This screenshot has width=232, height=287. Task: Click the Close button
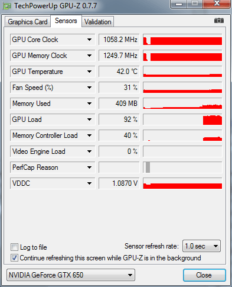point(204,275)
